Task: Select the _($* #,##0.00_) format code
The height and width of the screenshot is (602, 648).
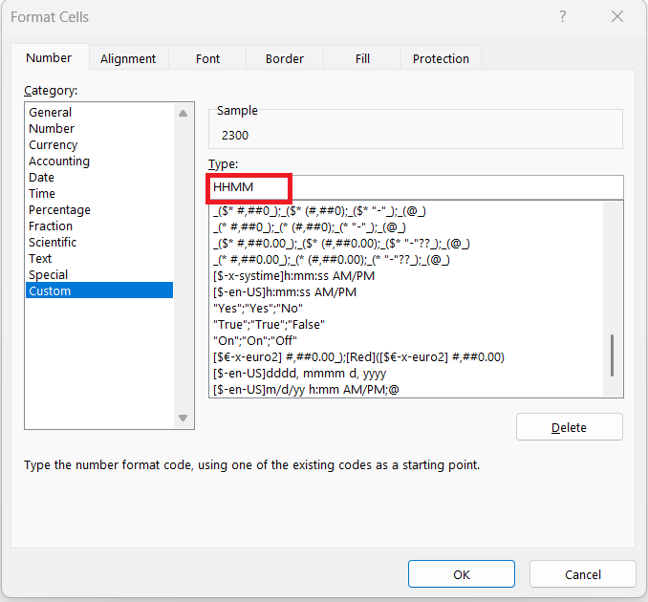Action: [406, 244]
